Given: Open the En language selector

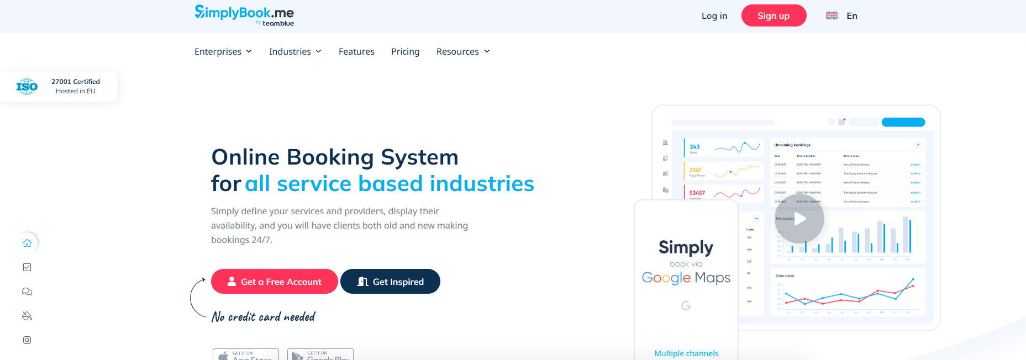Looking at the screenshot, I should pyautogui.click(x=852, y=16).
